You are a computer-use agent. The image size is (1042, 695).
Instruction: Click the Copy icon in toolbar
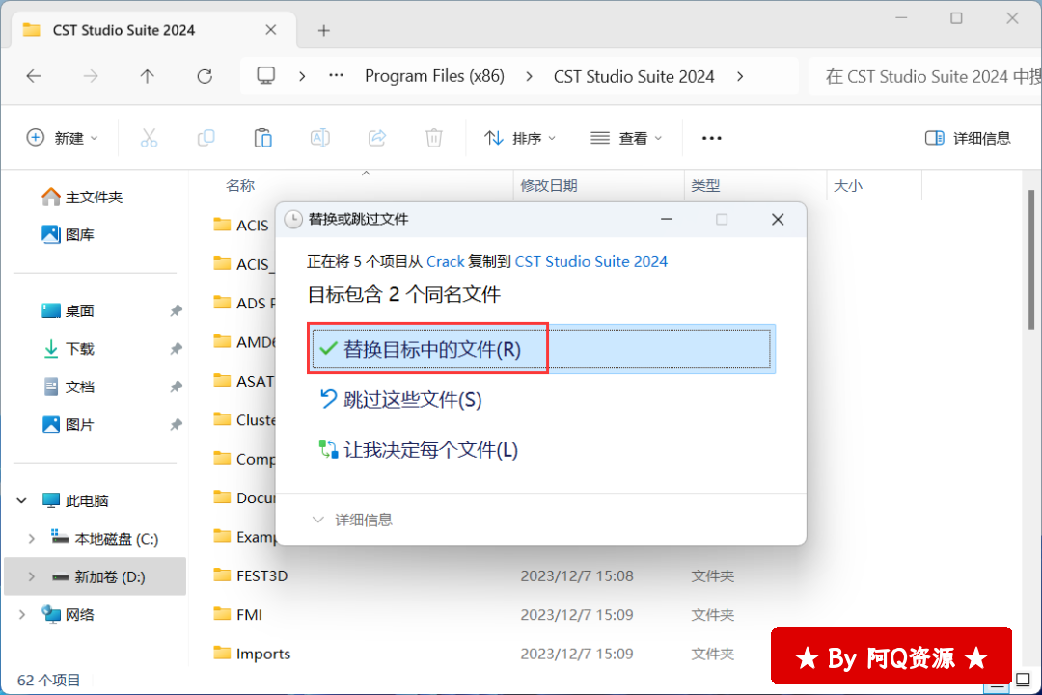click(206, 138)
